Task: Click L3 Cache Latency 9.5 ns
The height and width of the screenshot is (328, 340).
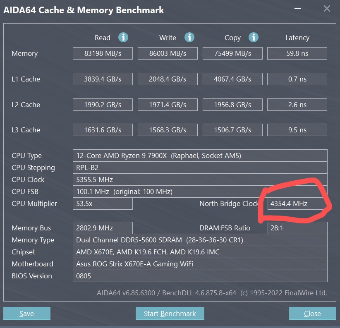Action: (297, 130)
